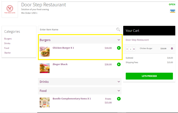Add Chicken Burger using green plus icon

pos(119,48)
